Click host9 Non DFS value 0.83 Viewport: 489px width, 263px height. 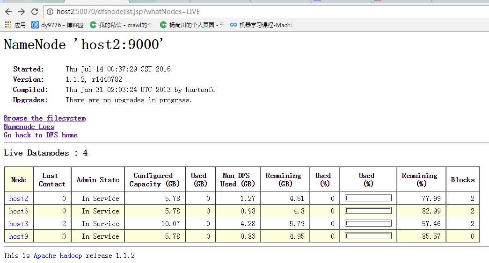(248, 236)
